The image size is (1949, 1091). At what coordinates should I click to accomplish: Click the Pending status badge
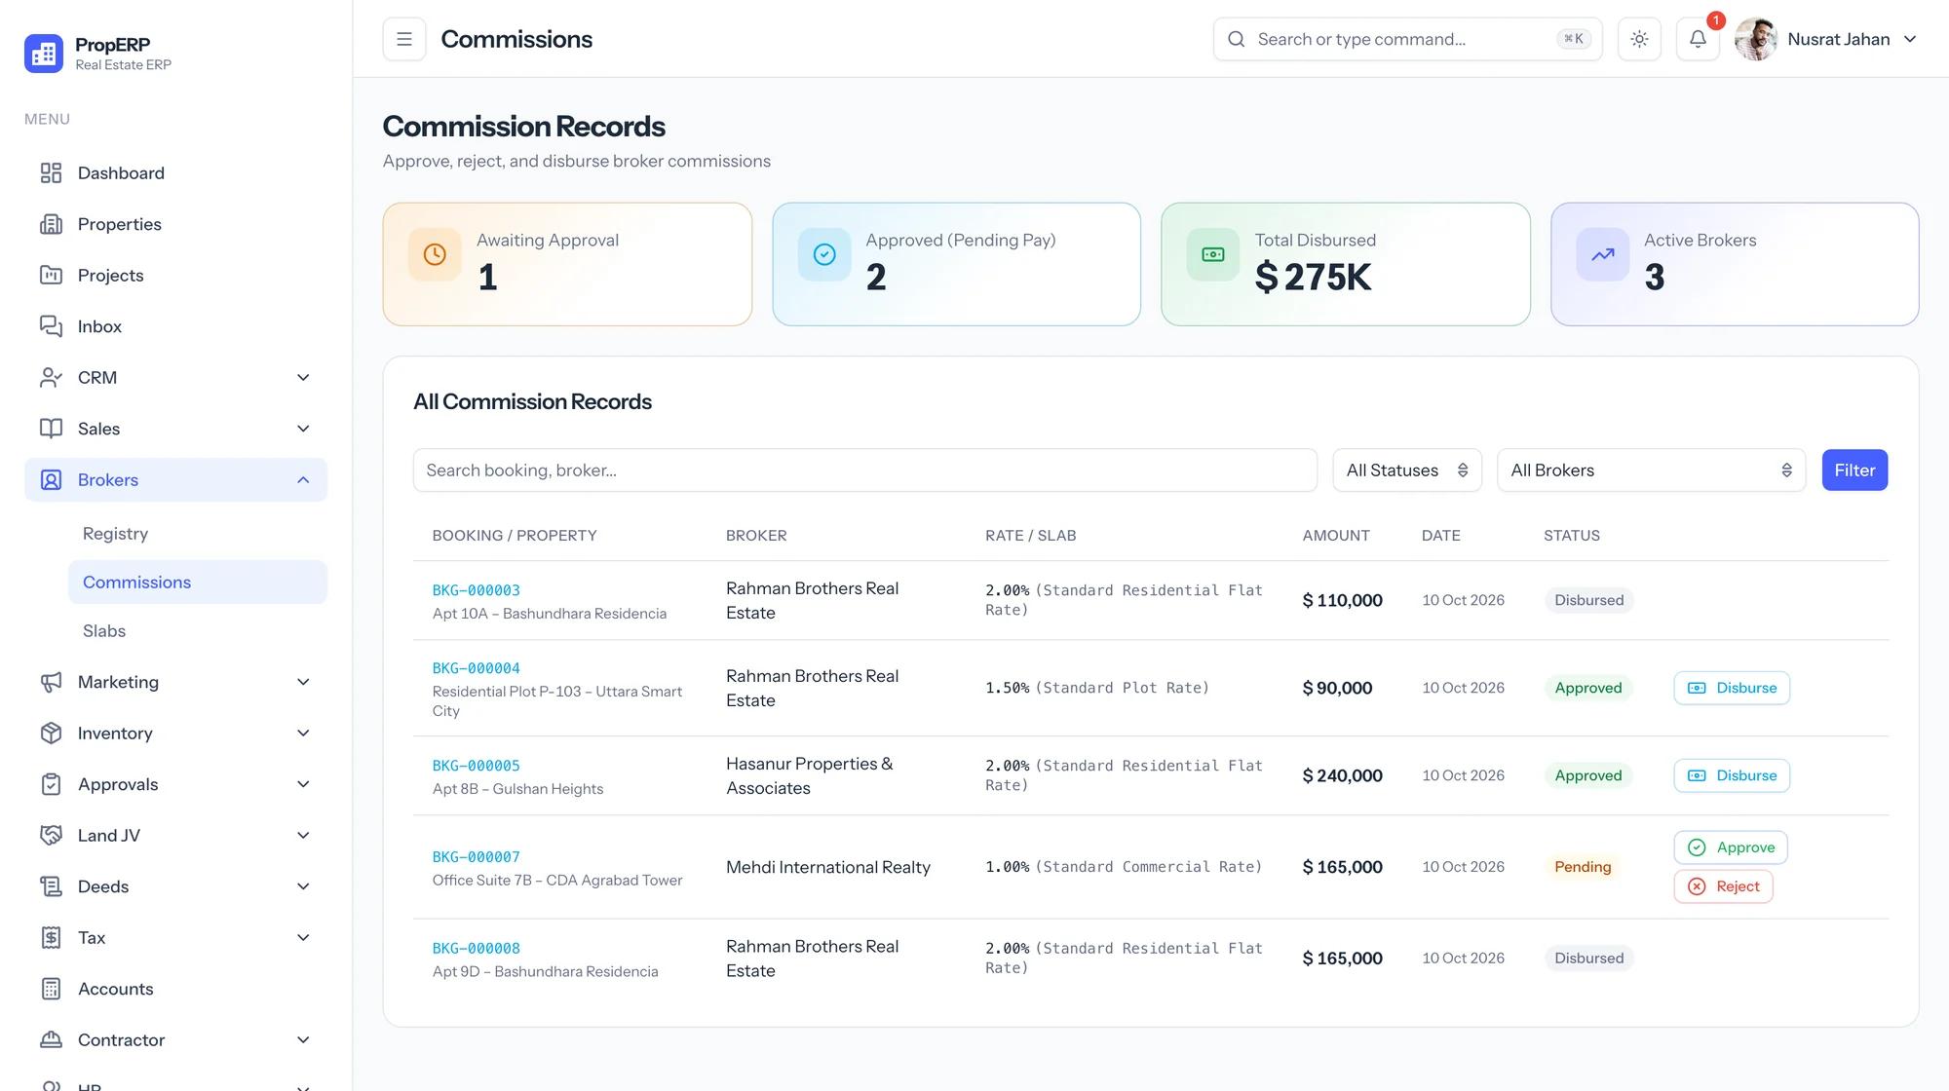[1583, 867]
